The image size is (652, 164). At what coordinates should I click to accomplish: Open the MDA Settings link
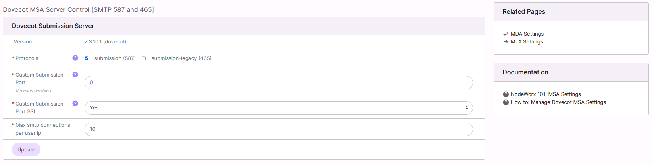[527, 34]
